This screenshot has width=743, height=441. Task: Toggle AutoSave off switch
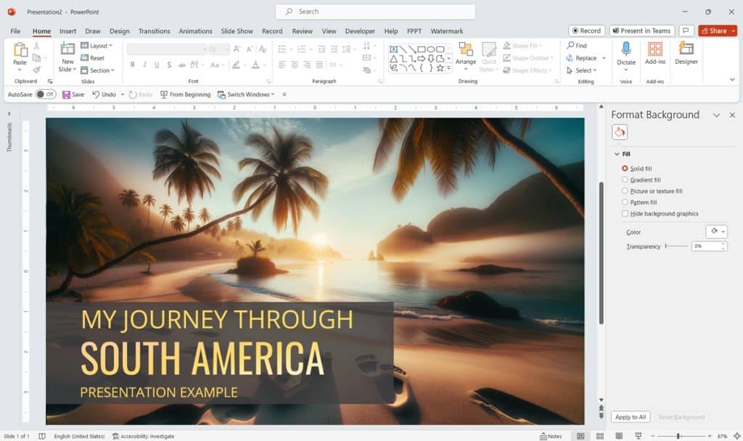pyautogui.click(x=46, y=94)
